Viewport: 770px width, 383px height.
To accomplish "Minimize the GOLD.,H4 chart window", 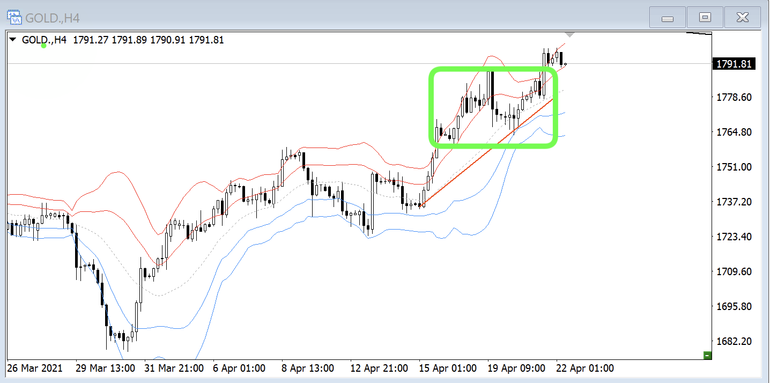I will pyautogui.click(x=668, y=18).
